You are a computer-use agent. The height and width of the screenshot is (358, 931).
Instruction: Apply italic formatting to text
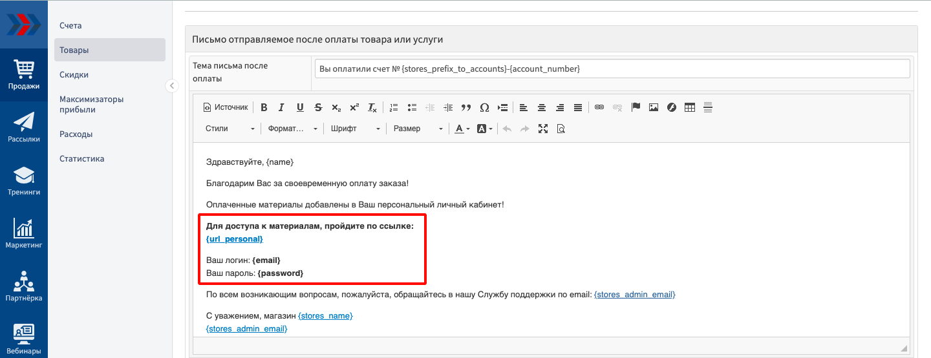282,107
